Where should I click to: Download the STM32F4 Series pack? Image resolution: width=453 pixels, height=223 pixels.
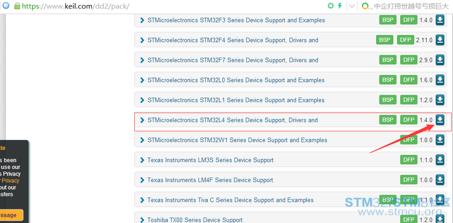click(x=440, y=40)
